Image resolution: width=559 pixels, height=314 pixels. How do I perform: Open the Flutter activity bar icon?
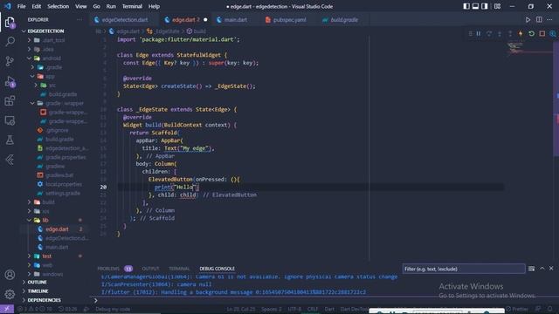10,160
